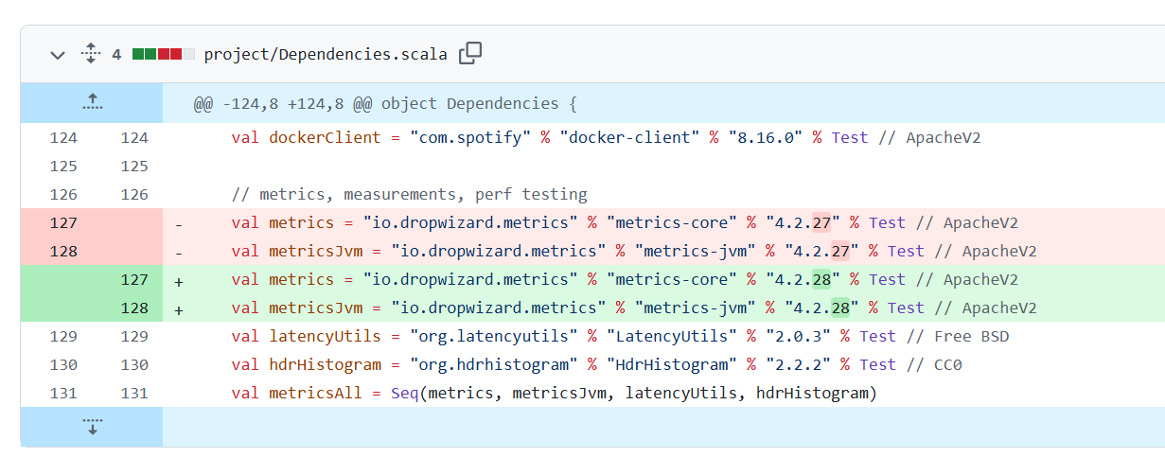
Task: Open the project/Dependencies.scala file link
Action: click(x=326, y=54)
